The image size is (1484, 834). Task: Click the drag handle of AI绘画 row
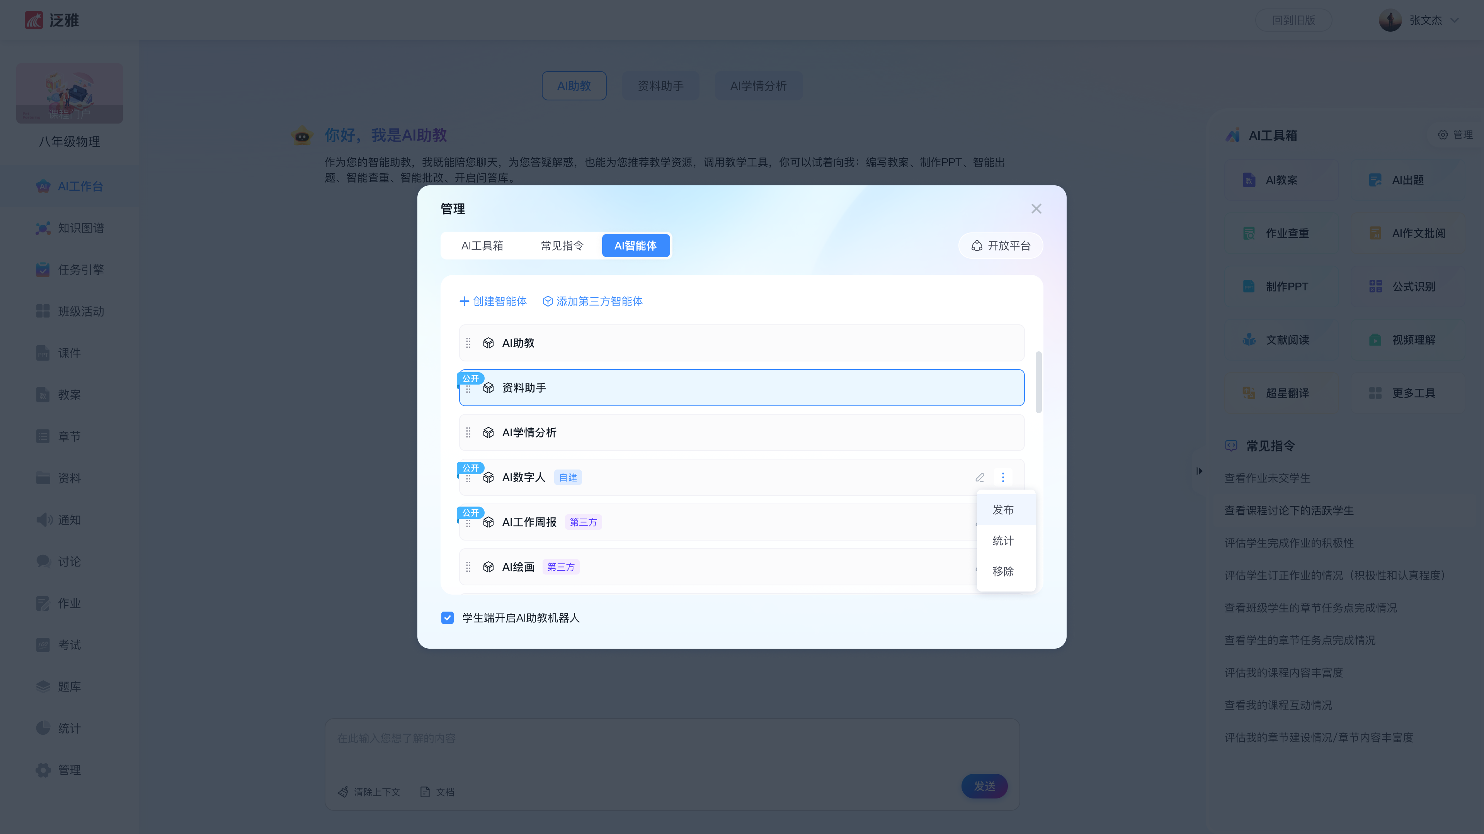pyautogui.click(x=468, y=567)
